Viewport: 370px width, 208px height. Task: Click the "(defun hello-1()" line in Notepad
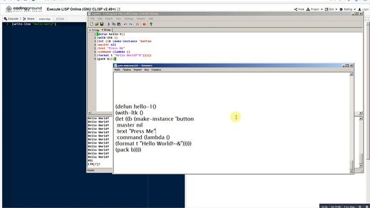(x=136, y=106)
